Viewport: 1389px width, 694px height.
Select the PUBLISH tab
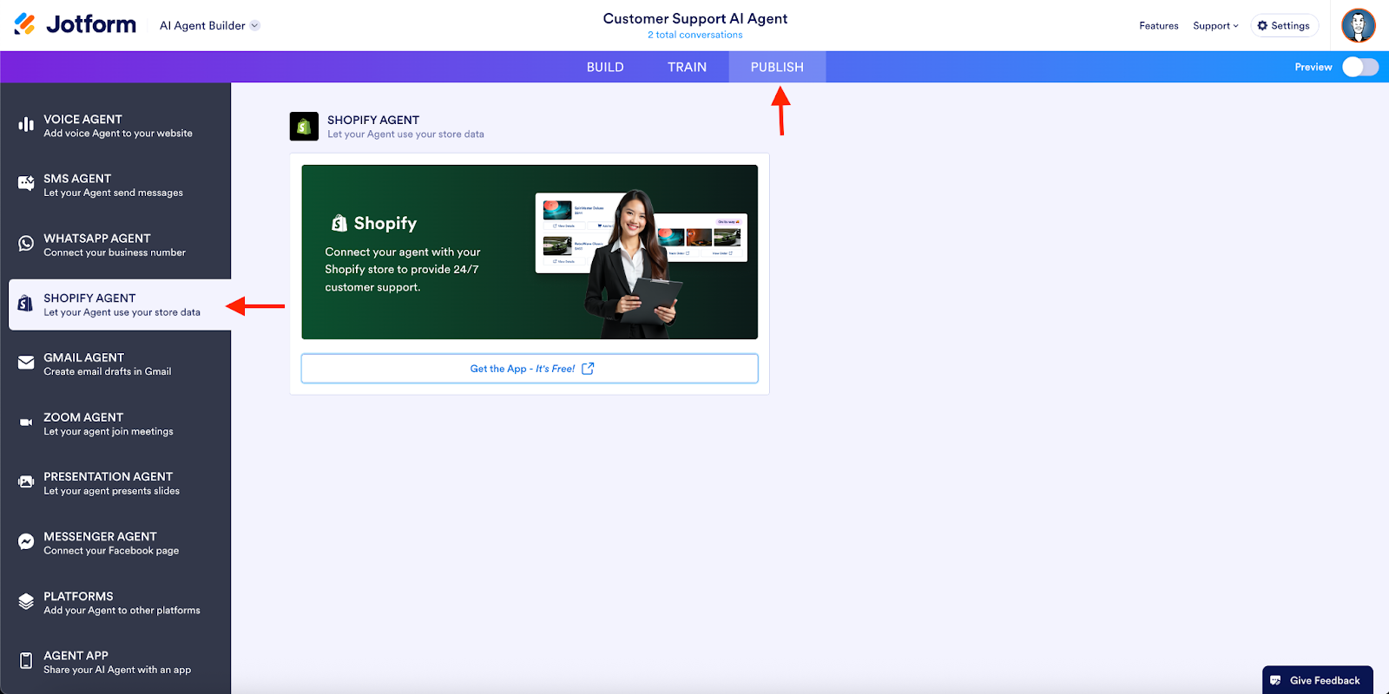777,67
